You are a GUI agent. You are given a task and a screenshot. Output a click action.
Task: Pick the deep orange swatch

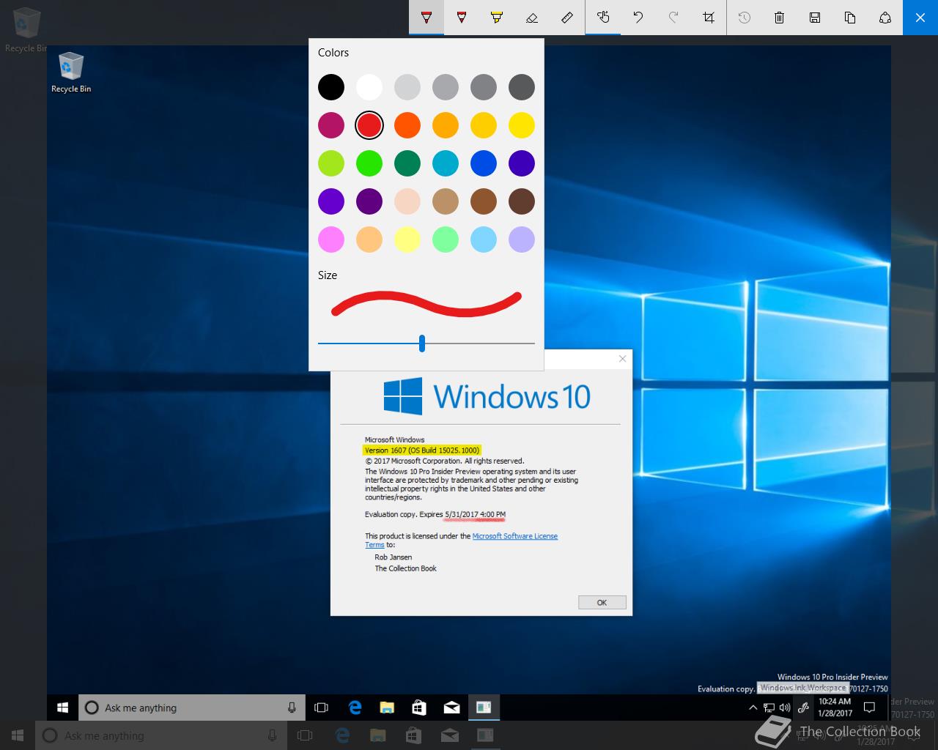(x=407, y=125)
